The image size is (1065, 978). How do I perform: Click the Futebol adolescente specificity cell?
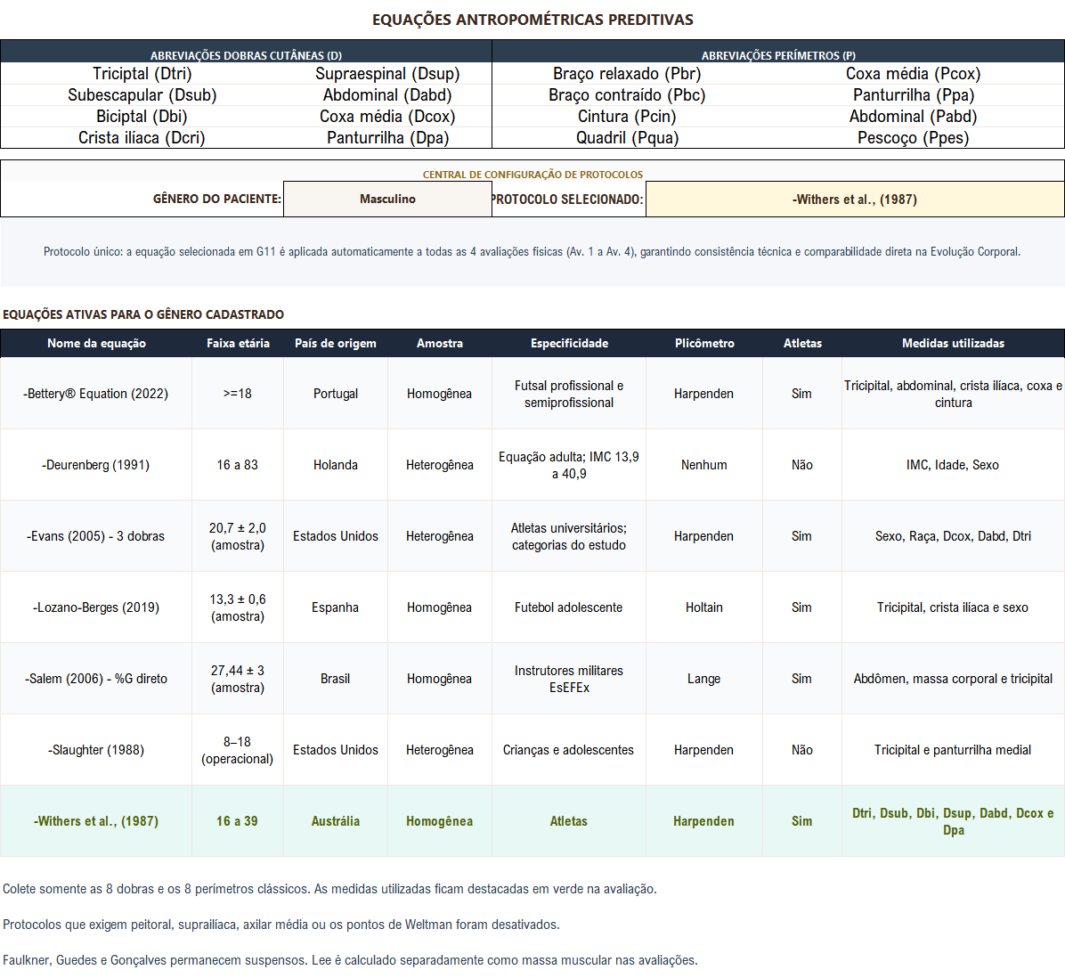(x=569, y=607)
